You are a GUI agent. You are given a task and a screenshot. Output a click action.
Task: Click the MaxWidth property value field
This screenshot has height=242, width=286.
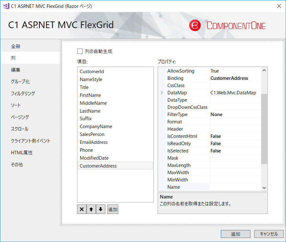pyautogui.click(x=235, y=173)
